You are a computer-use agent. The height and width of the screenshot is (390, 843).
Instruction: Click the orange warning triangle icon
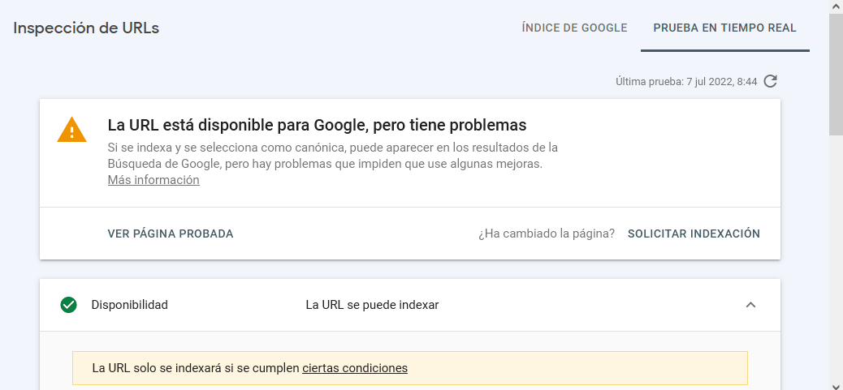[71, 131]
